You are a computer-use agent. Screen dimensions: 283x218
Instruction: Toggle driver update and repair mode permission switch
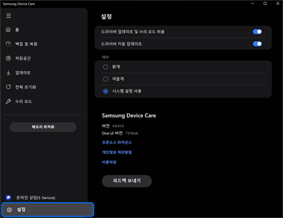pyautogui.click(x=258, y=32)
